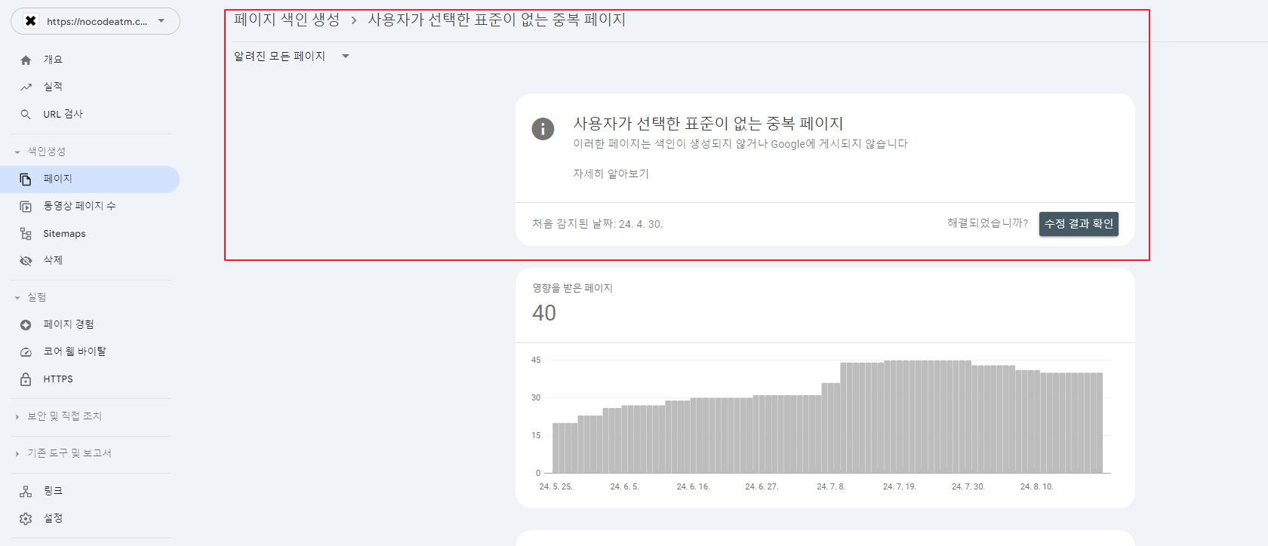Click the 수정 결과 확인 button

(x=1079, y=224)
